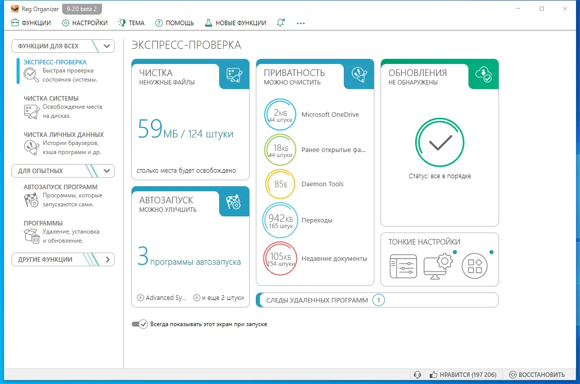580x384 pixels.
Task: Click the Reg Organizer app logo icon
Action: click(x=15, y=9)
